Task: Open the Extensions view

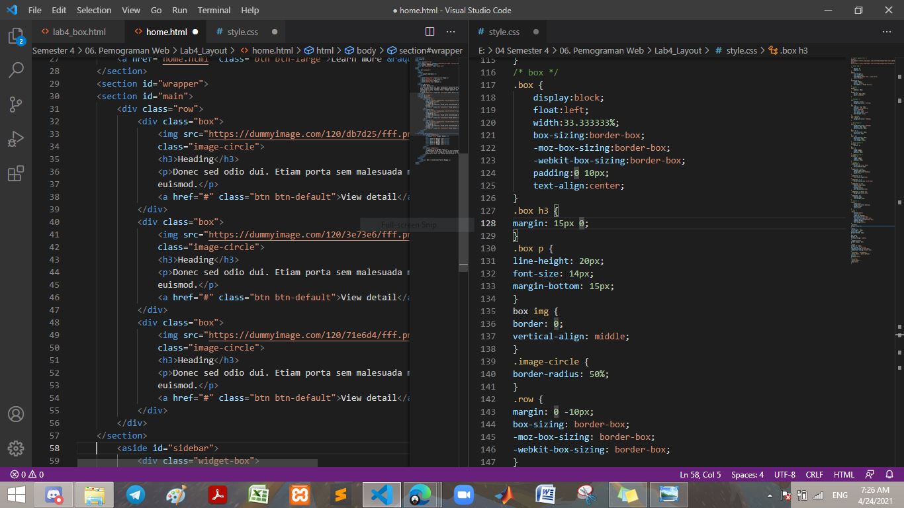Action: click(x=17, y=173)
